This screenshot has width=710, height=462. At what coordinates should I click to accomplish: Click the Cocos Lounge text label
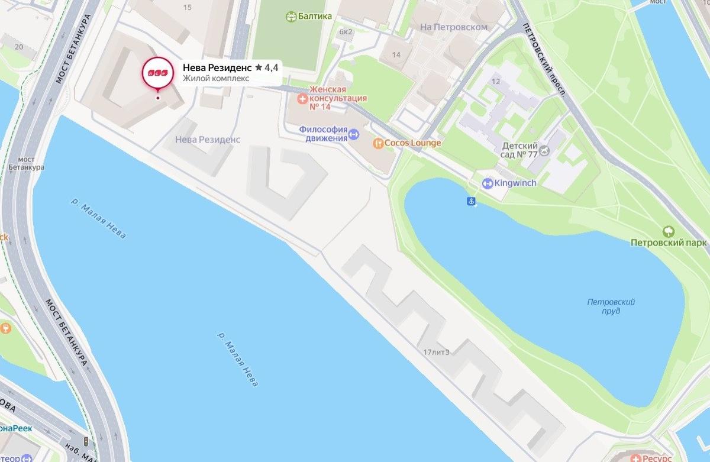tap(412, 143)
